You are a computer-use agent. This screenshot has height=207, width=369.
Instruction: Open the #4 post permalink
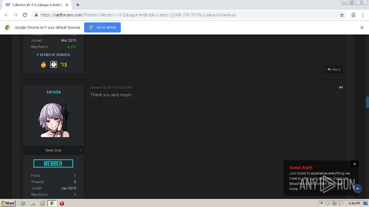tap(341, 87)
